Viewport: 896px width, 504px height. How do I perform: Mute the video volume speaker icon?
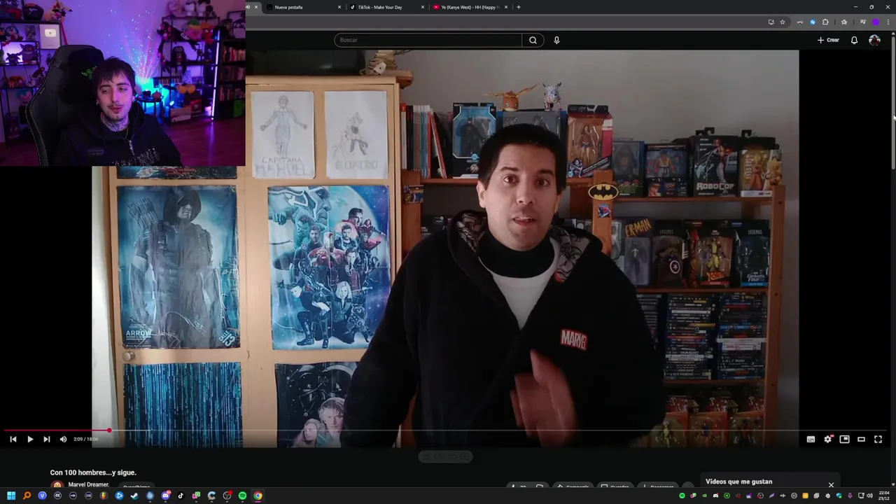coord(63,439)
